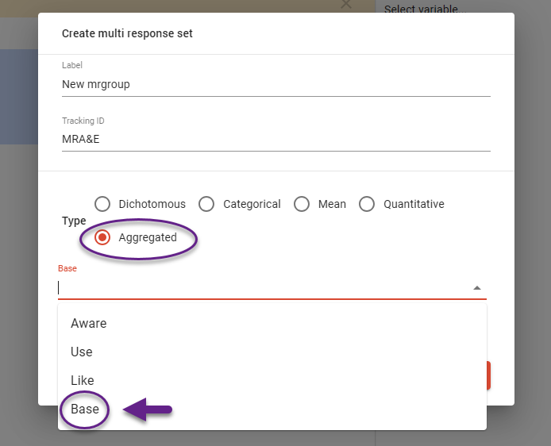Click the Create multi response set title
551x446 pixels.
(x=127, y=33)
